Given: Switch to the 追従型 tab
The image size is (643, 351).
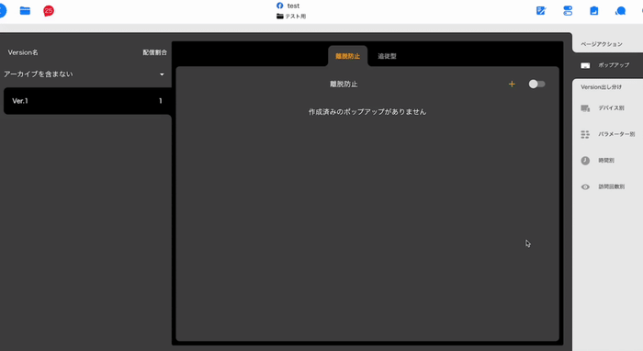Looking at the screenshot, I should click(x=387, y=56).
